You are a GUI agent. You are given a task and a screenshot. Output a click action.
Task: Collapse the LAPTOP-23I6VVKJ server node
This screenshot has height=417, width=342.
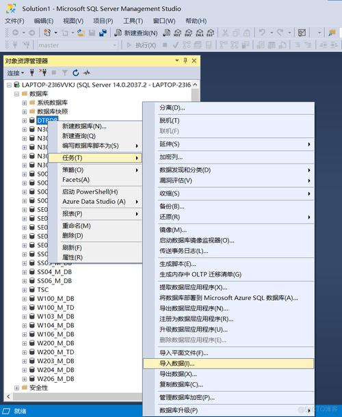tap(9, 85)
